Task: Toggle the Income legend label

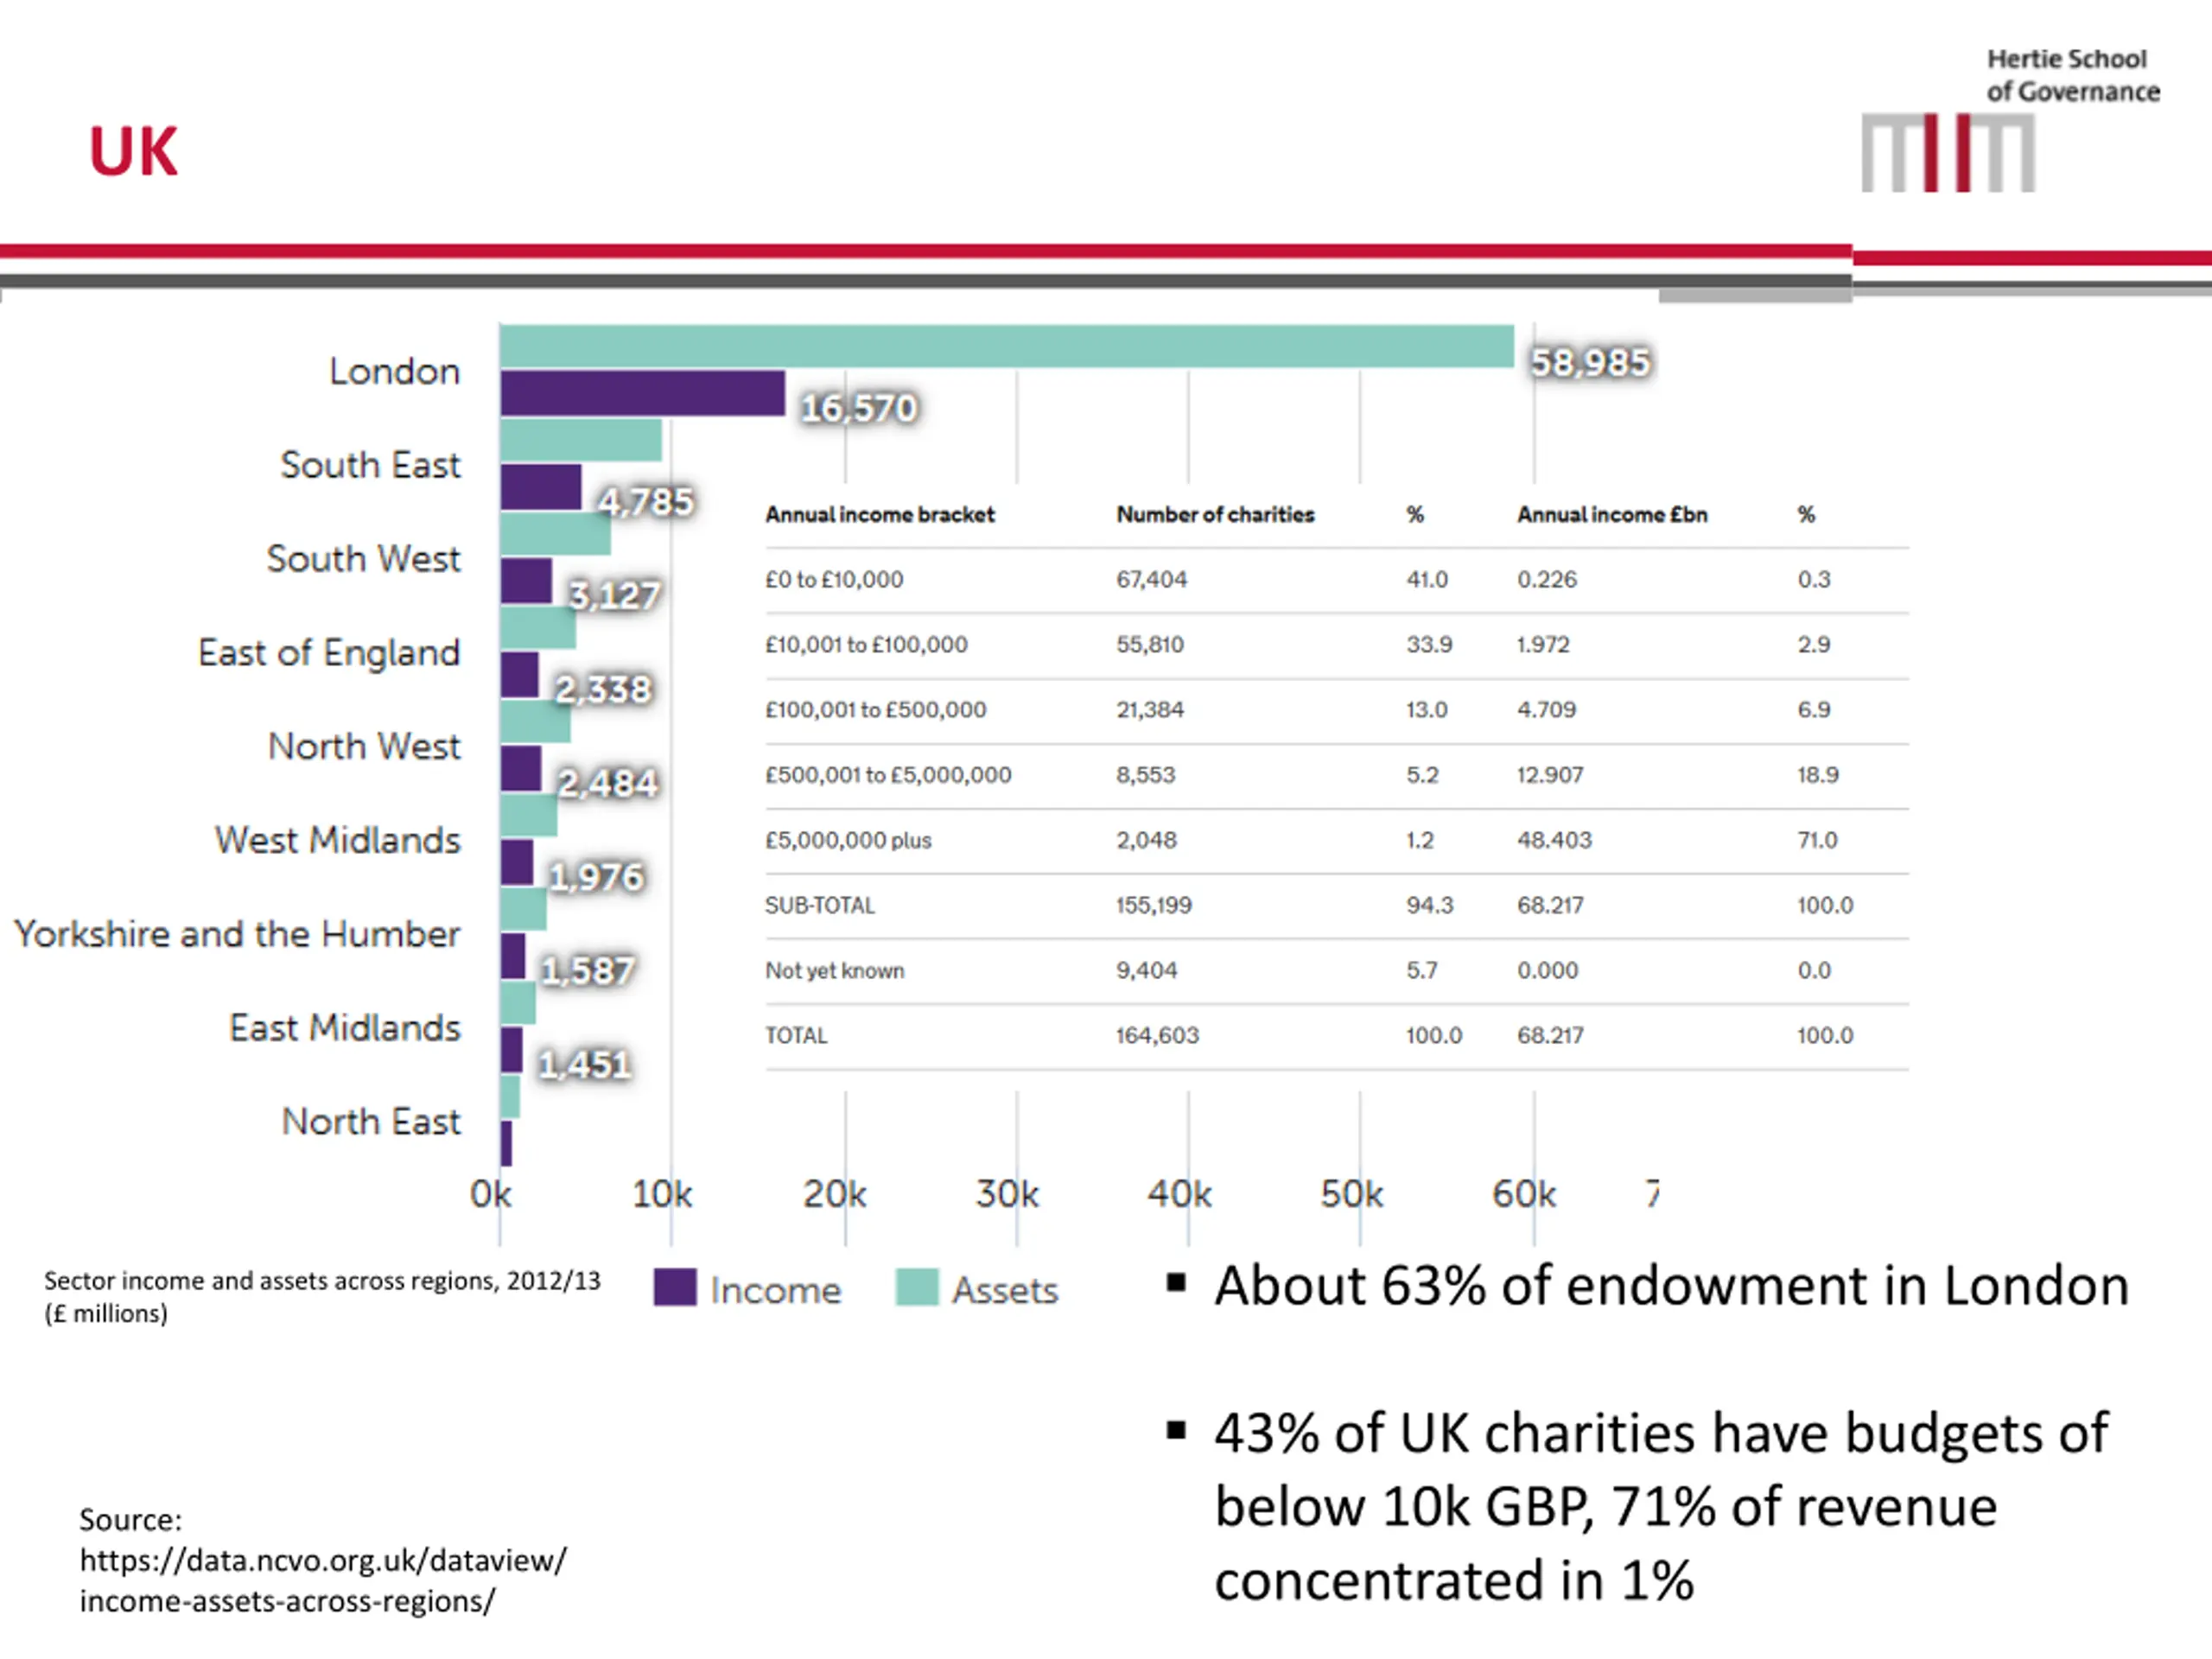Action: 775,1290
